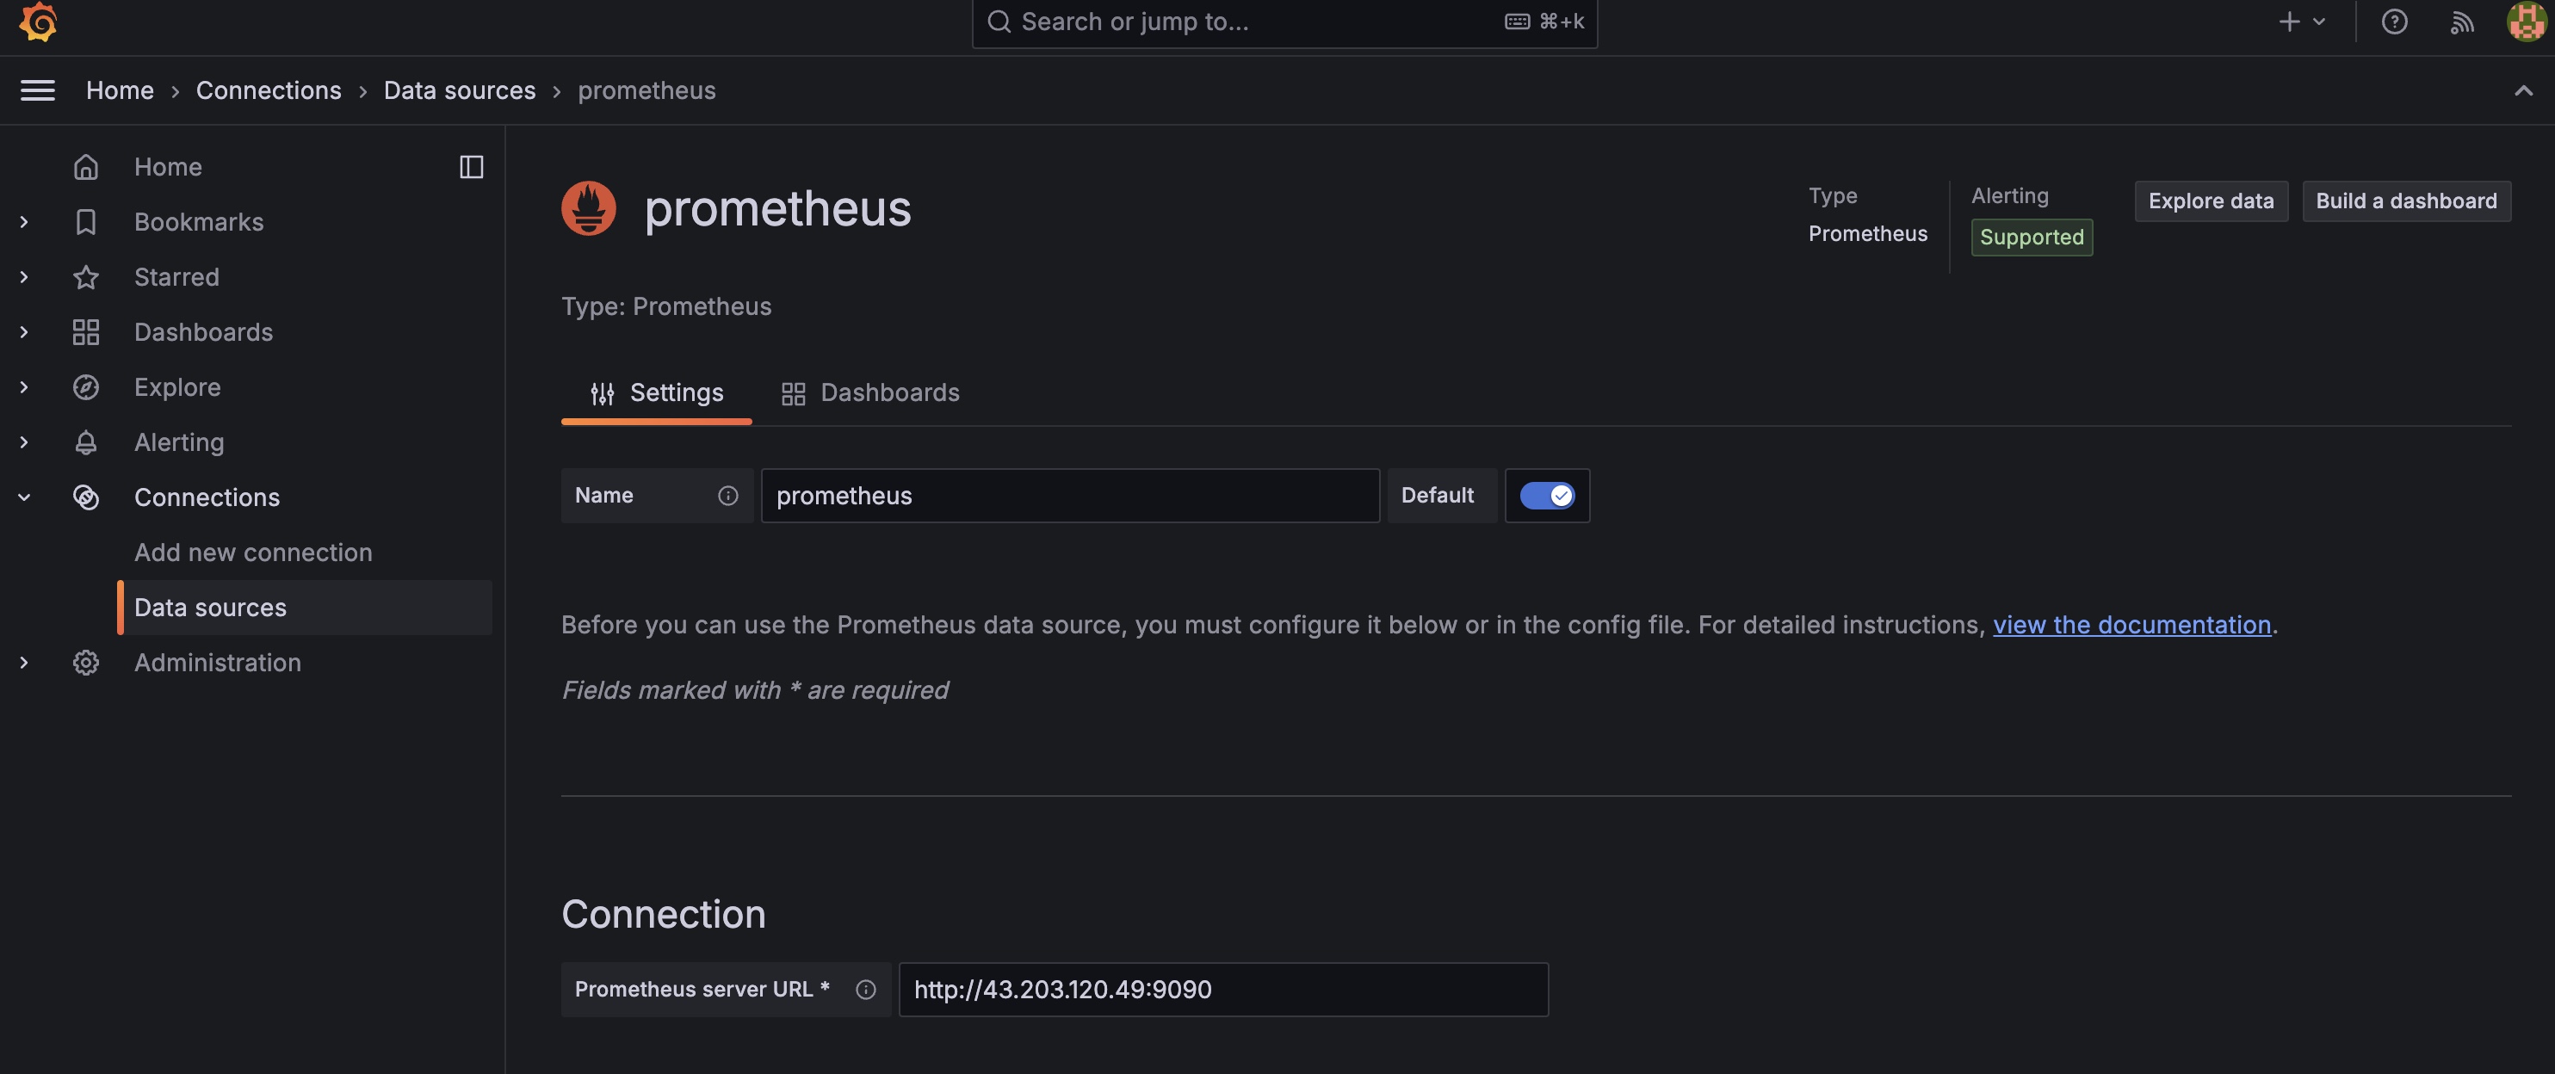Open the news RSS feed icon
This screenshot has height=1074, width=2555.
tap(2462, 22)
